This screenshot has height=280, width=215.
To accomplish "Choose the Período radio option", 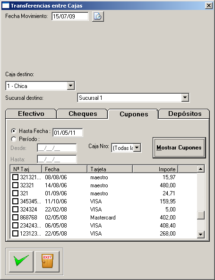I will 14,139.
